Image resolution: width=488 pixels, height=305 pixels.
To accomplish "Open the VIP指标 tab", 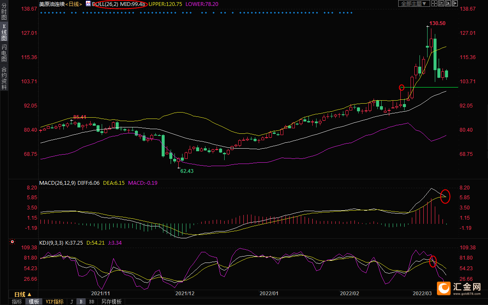I will (54, 302).
